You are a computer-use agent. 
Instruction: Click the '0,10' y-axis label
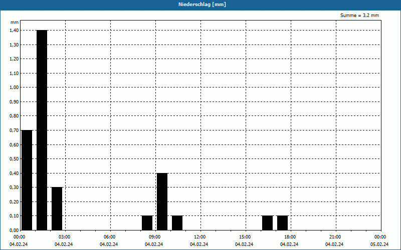point(14,216)
